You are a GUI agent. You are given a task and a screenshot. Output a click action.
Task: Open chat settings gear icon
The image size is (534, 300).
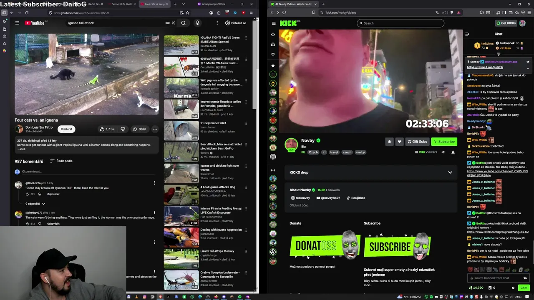point(513,288)
